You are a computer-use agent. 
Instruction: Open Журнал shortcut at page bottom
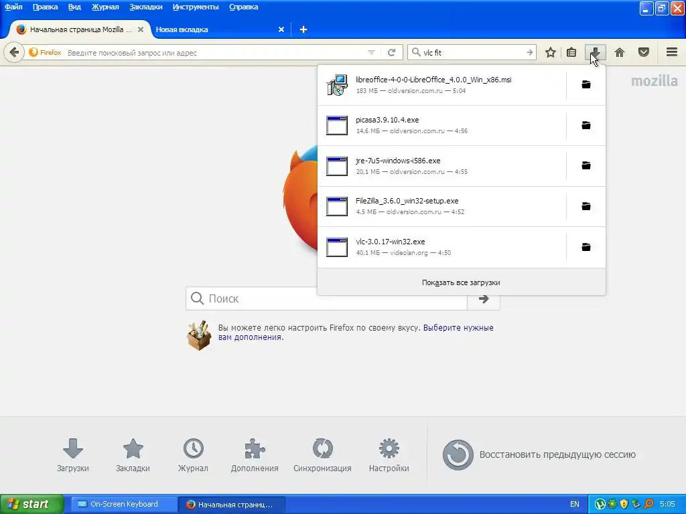click(193, 455)
